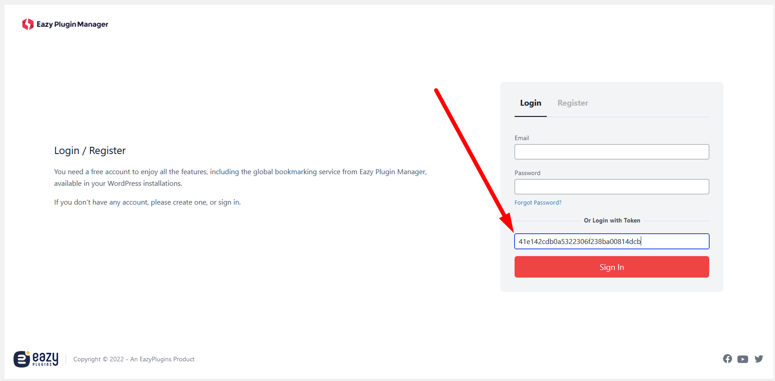Click the Or Login with Token divider label
Viewport: 775px width, 381px height.
(x=612, y=221)
